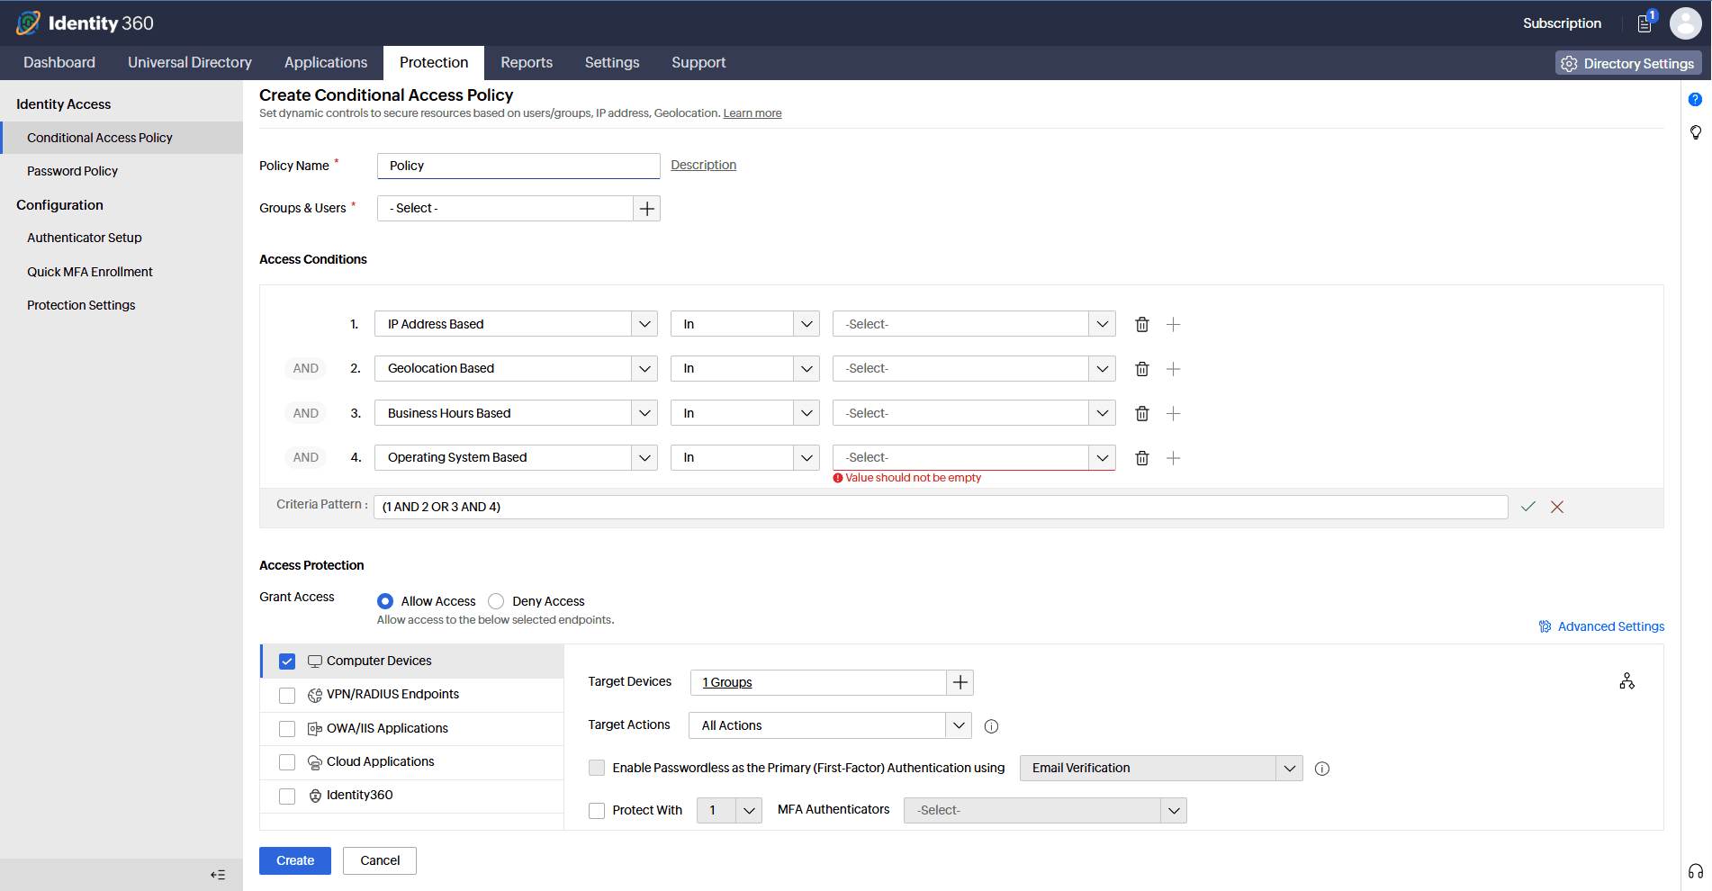
Task: Click the plus icon next to Groups & Users
Action: [646, 208]
